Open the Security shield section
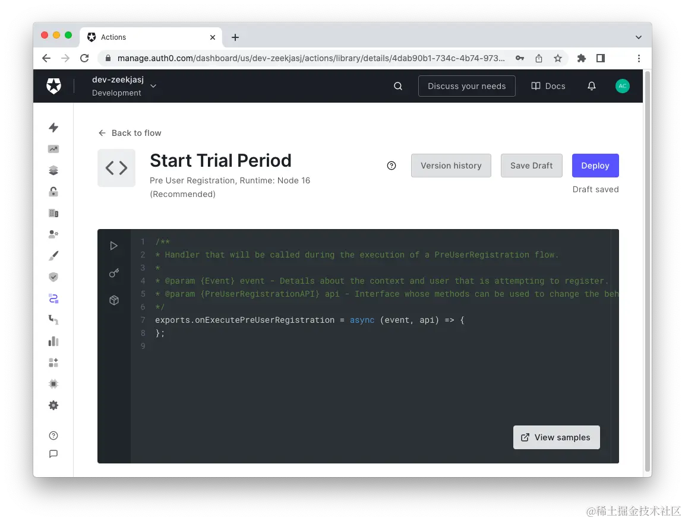This screenshot has width=685, height=521. (x=53, y=277)
